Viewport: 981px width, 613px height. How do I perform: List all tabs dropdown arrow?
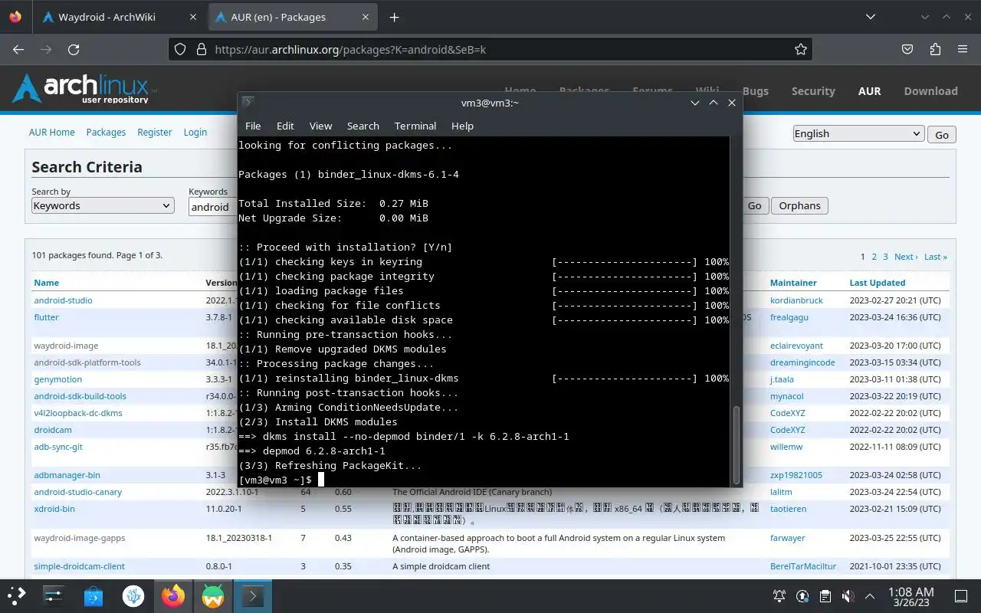click(x=871, y=17)
